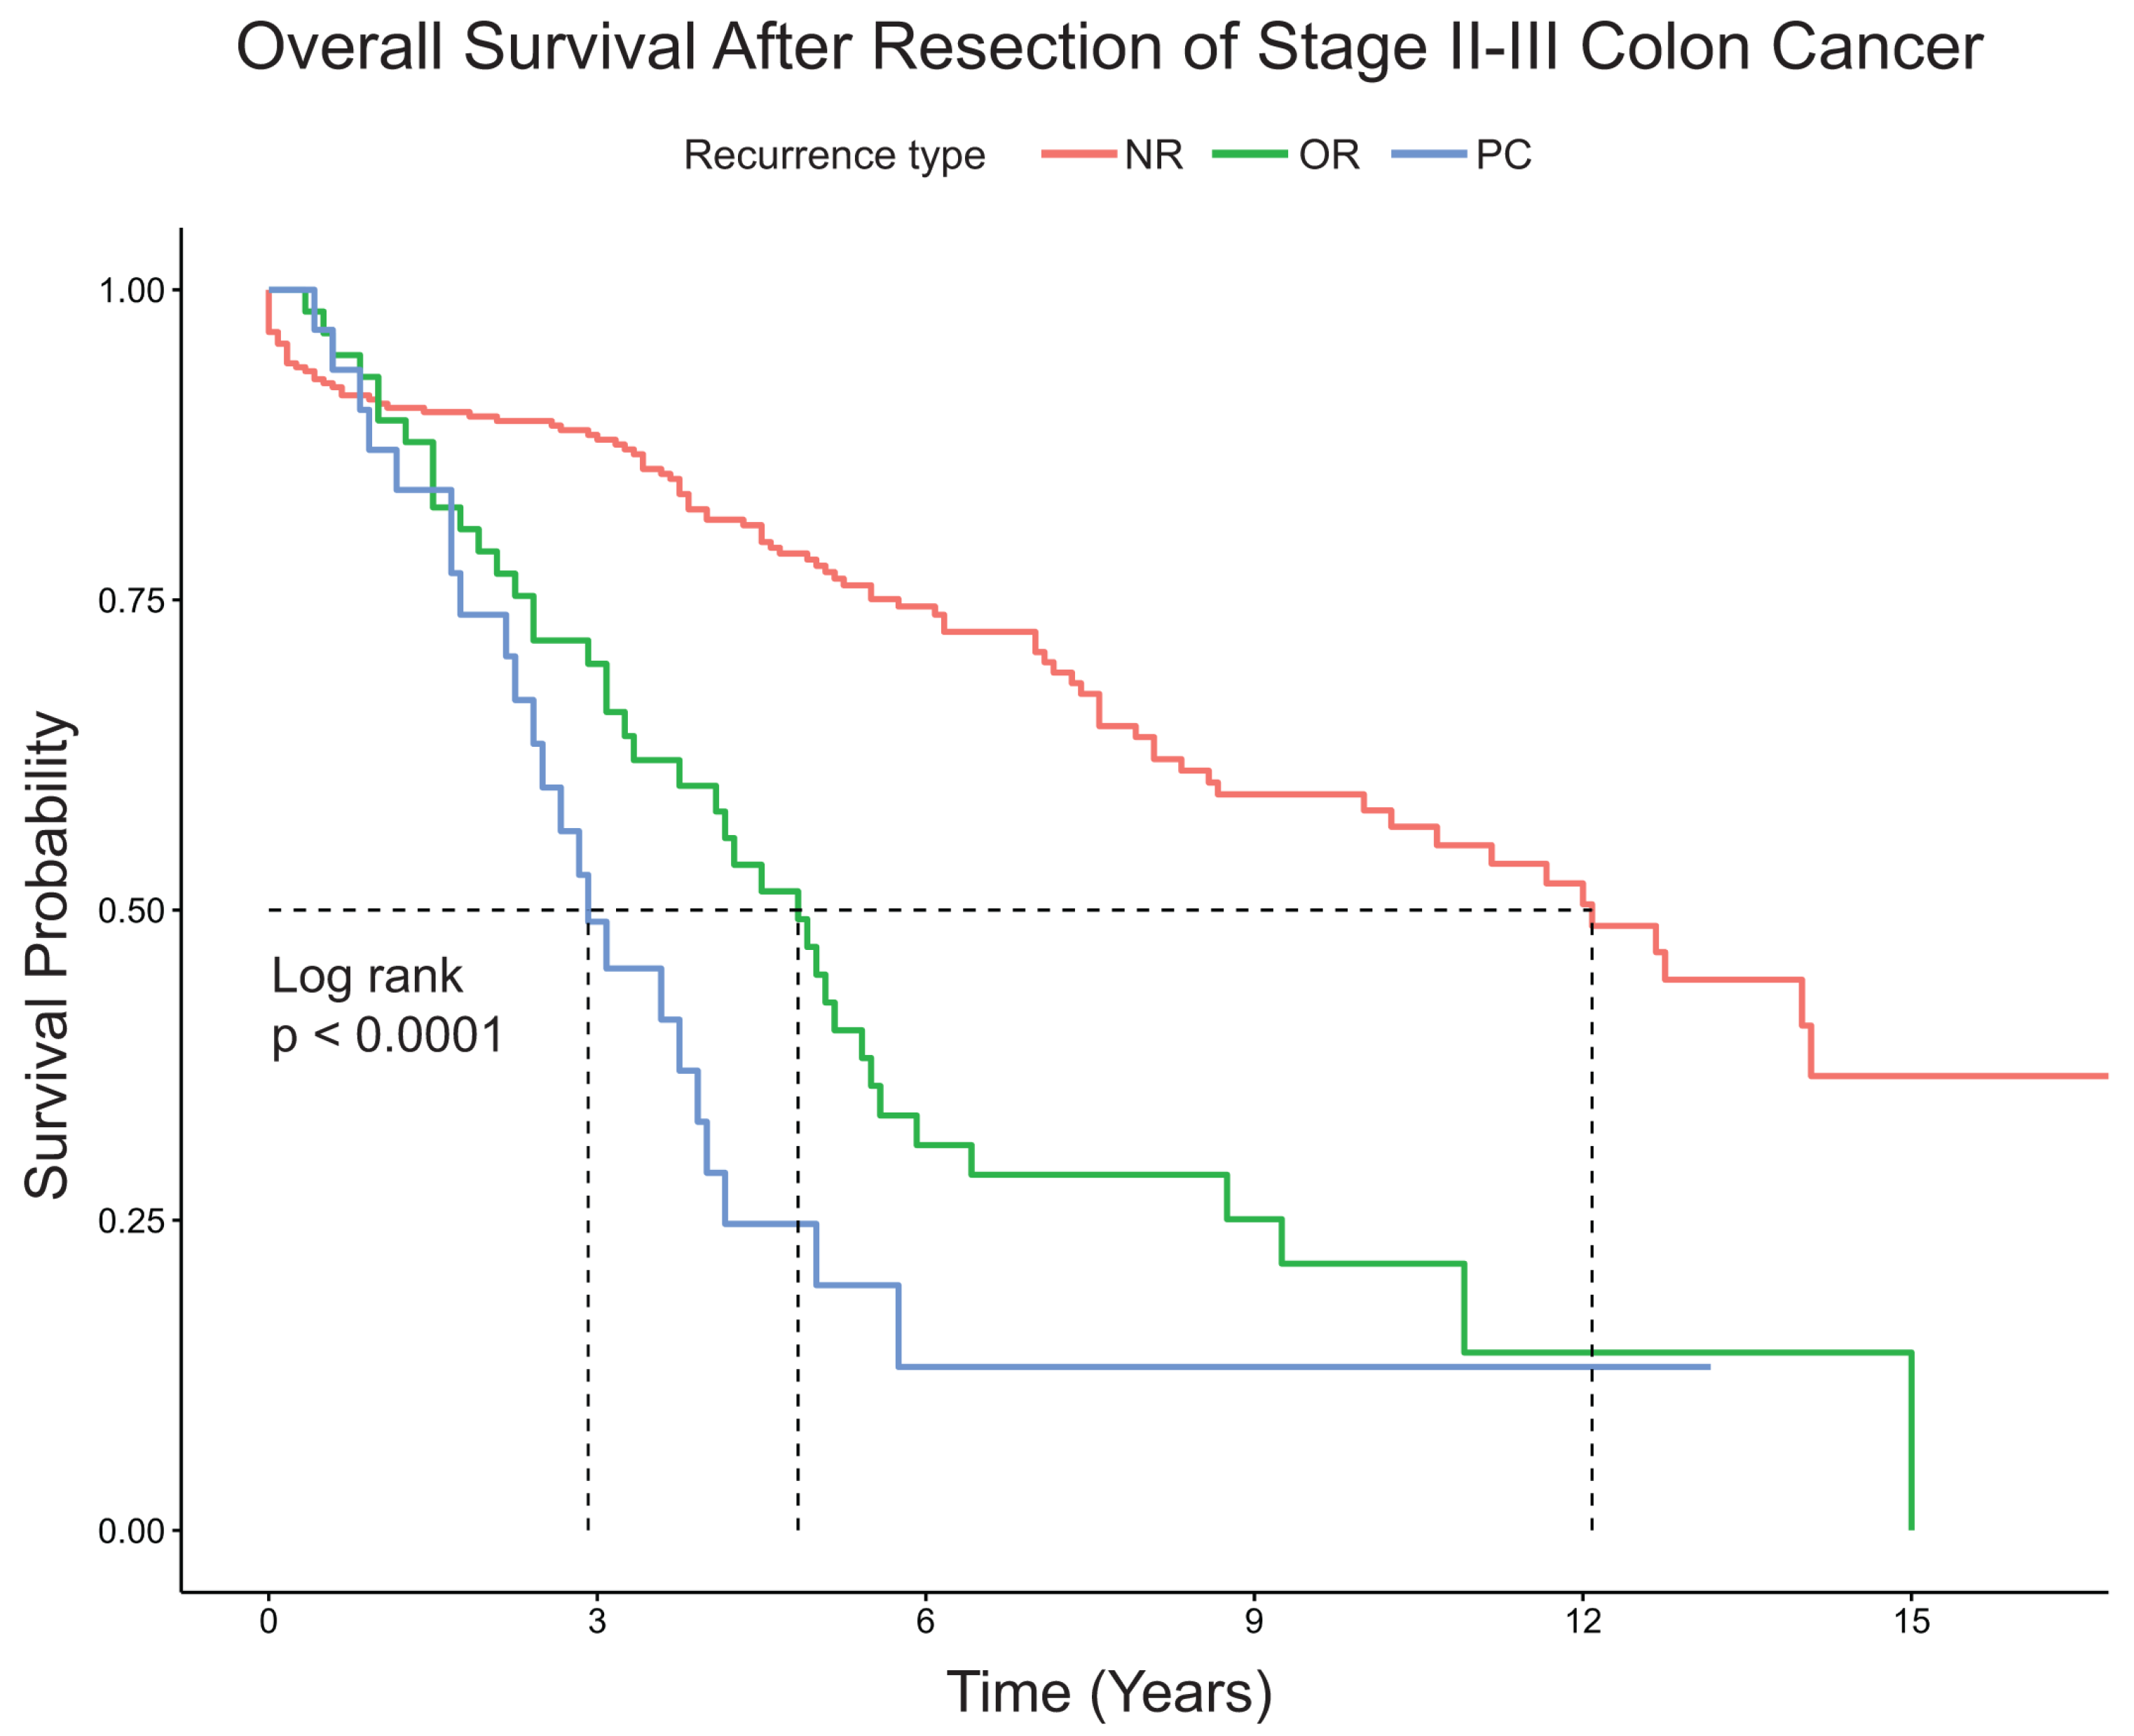Click the 0.50 tick label on y-axis
This screenshot has width=2134, height=1736.
(131, 911)
